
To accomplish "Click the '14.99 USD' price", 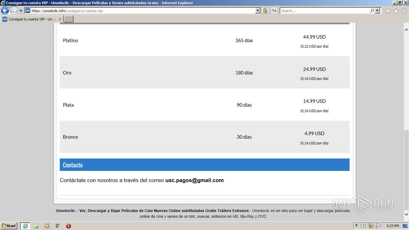I will point(314,101).
